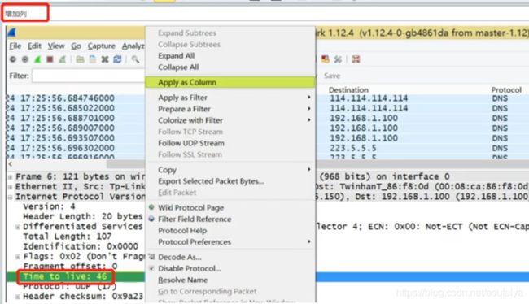Click the Destination column header
This screenshot has height=304, width=529.
(x=348, y=90)
